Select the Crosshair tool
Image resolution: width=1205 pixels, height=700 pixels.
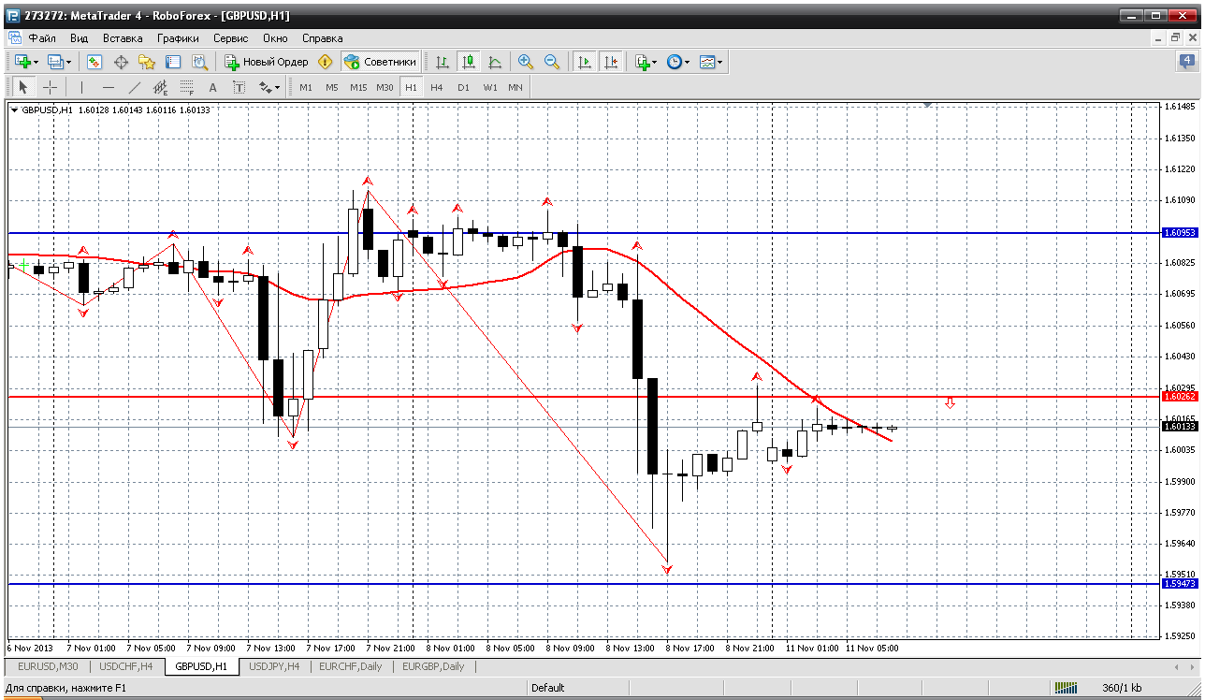[x=50, y=87]
